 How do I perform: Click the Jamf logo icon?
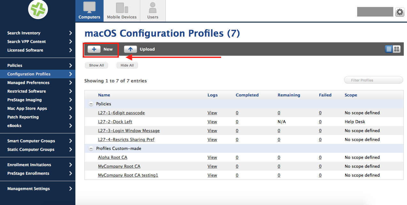38,9
